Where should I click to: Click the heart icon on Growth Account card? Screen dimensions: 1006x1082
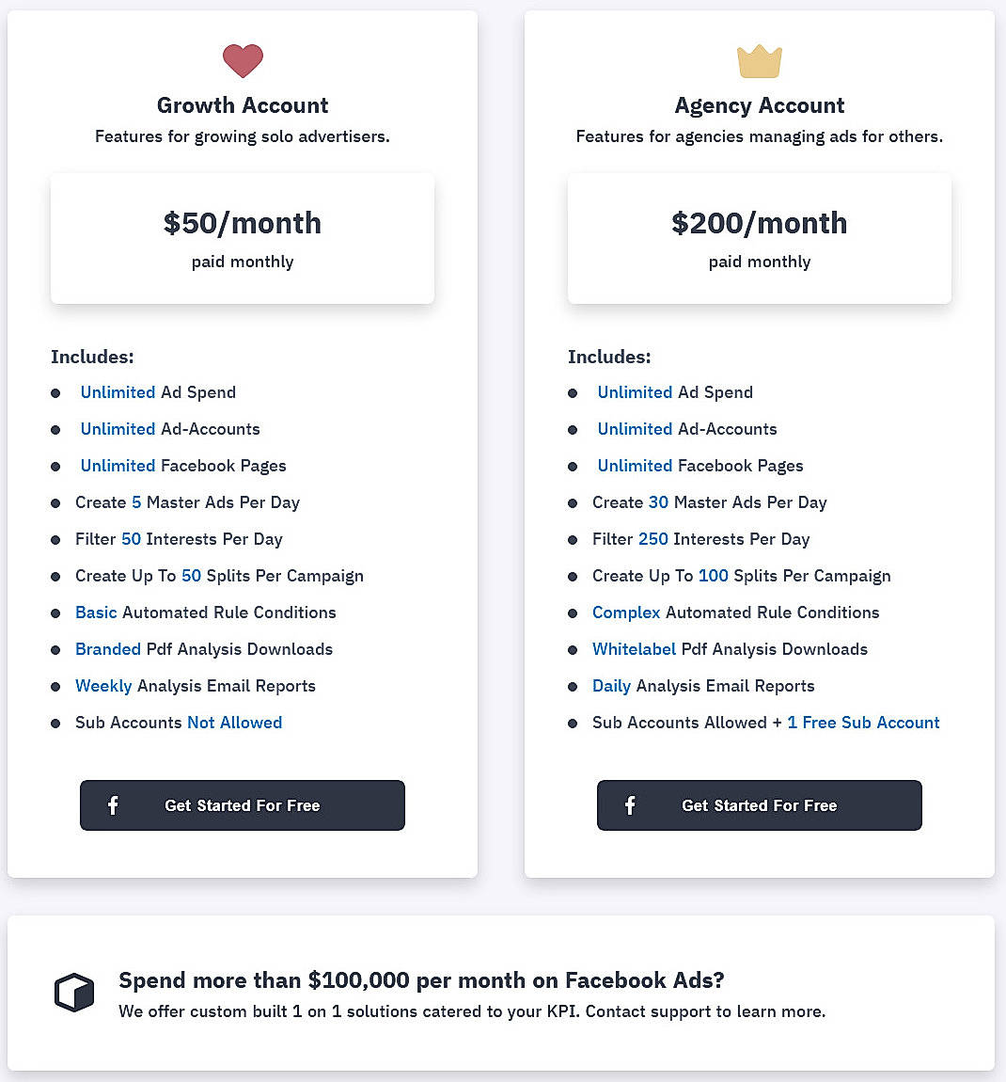[243, 60]
